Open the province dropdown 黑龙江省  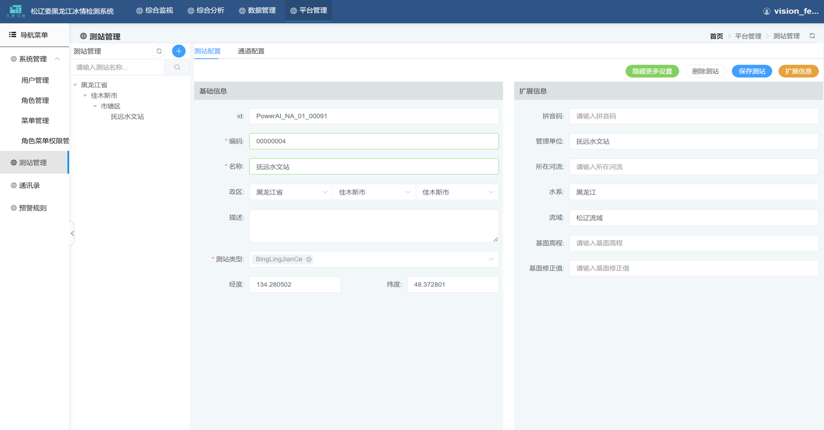pos(291,192)
